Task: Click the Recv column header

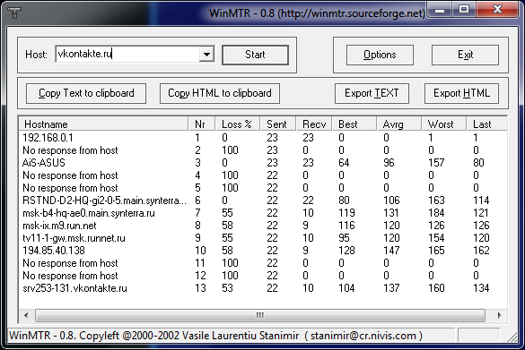Action: (314, 124)
